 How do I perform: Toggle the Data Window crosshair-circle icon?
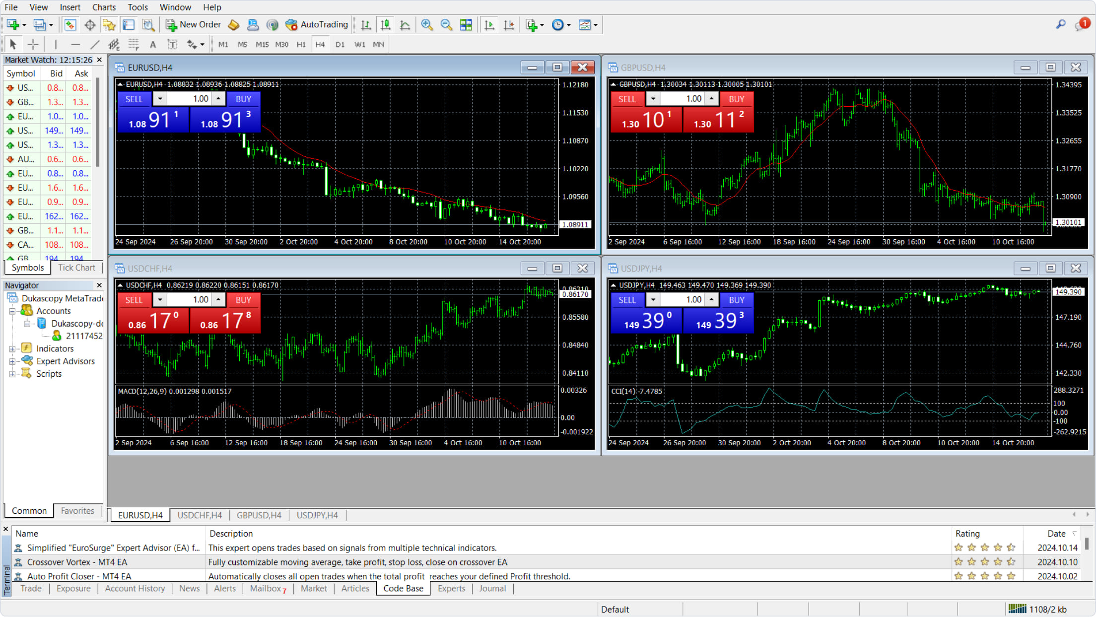point(90,24)
